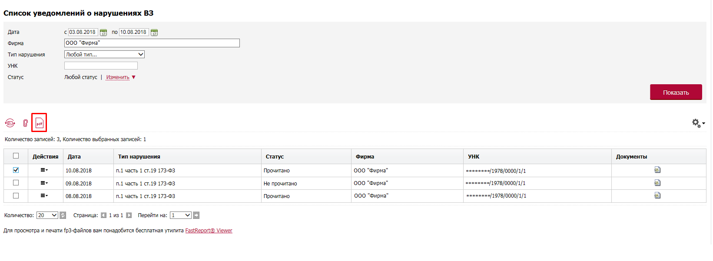Image resolution: width=713 pixels, height=261 pixels.
Task: Click the red triangle beside Изменить
Action: coord(134,77)
